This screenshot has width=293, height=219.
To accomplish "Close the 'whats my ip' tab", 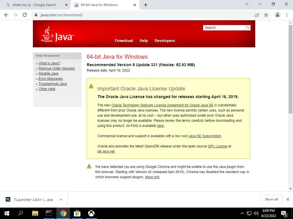I will click(66, 5).
